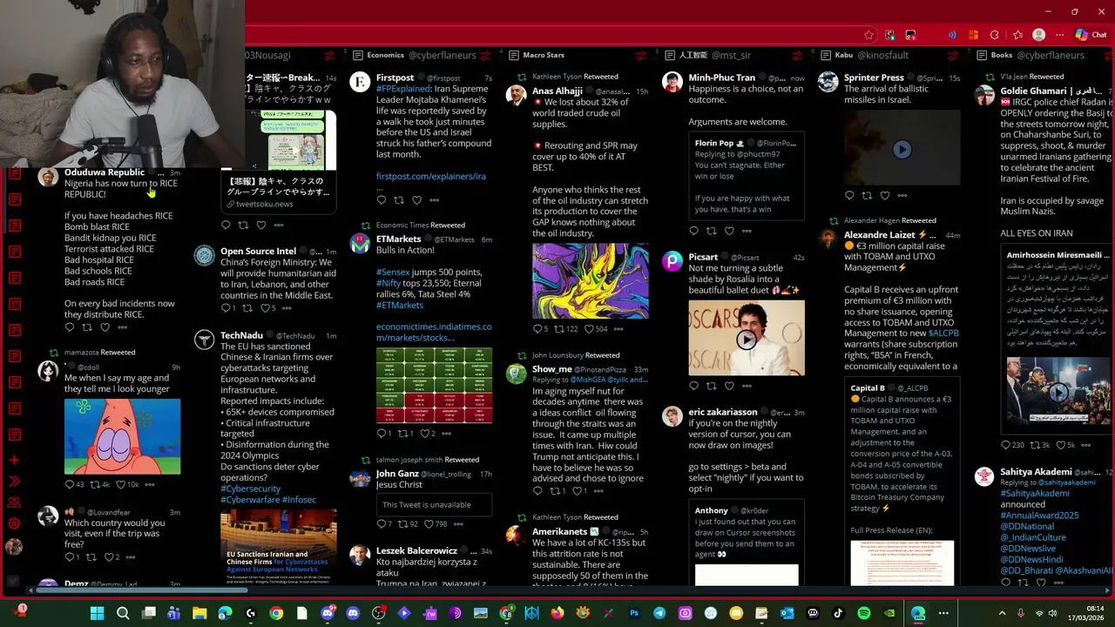Open column options for Macro Stars column
This screenshot has height=627, width=1115.
[x=641, y=56]
